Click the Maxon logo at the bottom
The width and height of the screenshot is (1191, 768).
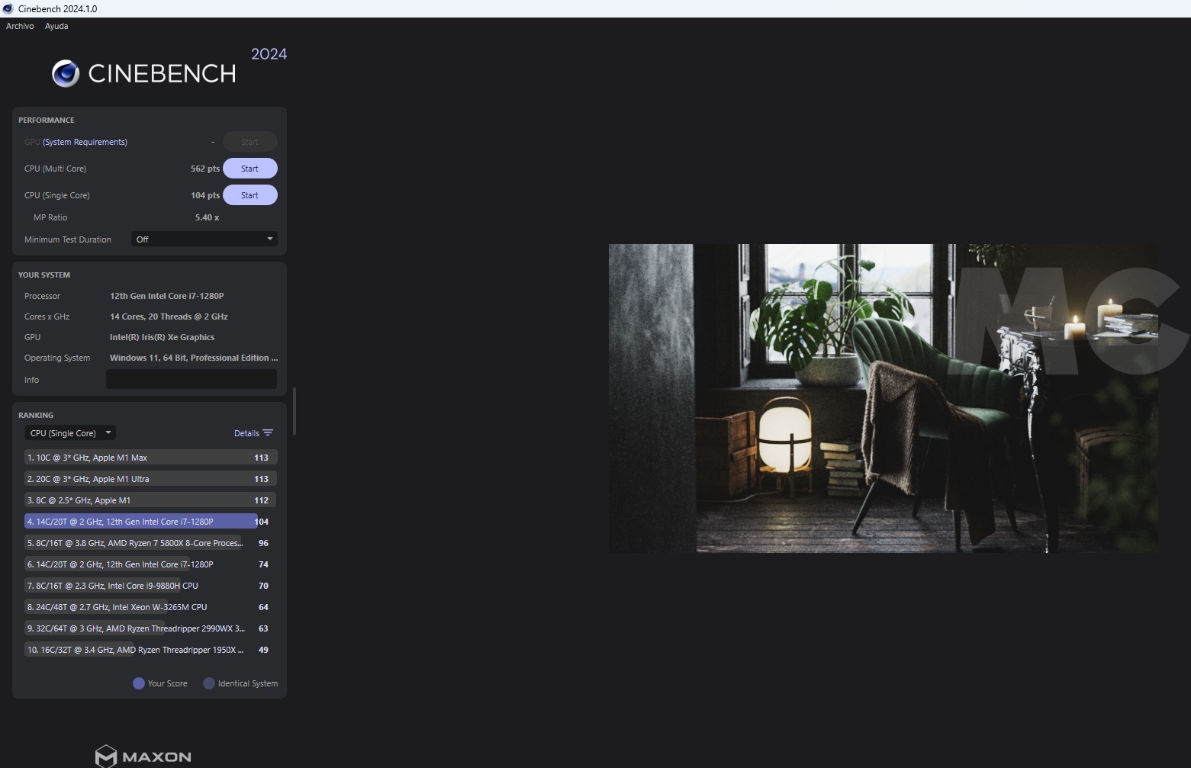coord(142,754)
